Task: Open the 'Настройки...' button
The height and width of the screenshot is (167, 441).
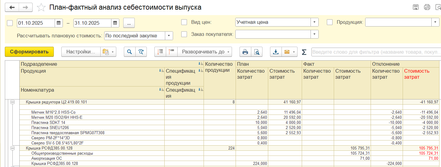Action: click(x=81, y=52)
